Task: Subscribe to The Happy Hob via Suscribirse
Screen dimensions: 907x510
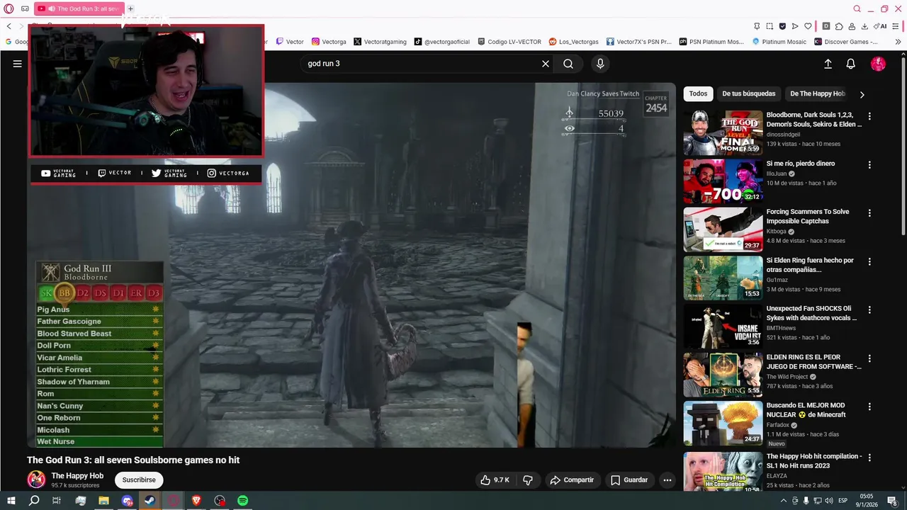Action: click(139, 480)
